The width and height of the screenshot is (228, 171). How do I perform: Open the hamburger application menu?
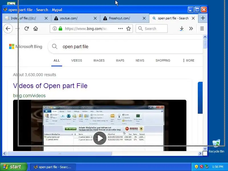(202, 28)
